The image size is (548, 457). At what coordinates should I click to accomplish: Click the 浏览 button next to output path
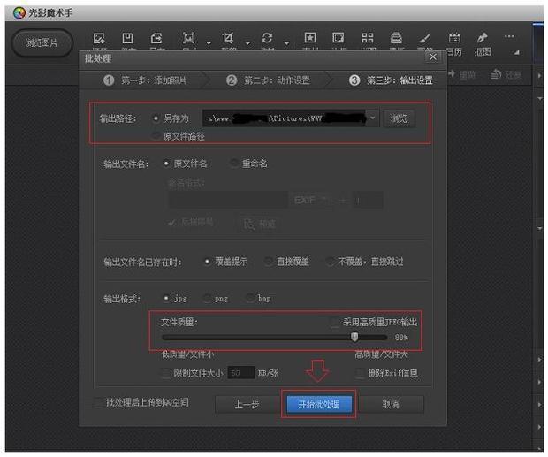coord(398,117)
